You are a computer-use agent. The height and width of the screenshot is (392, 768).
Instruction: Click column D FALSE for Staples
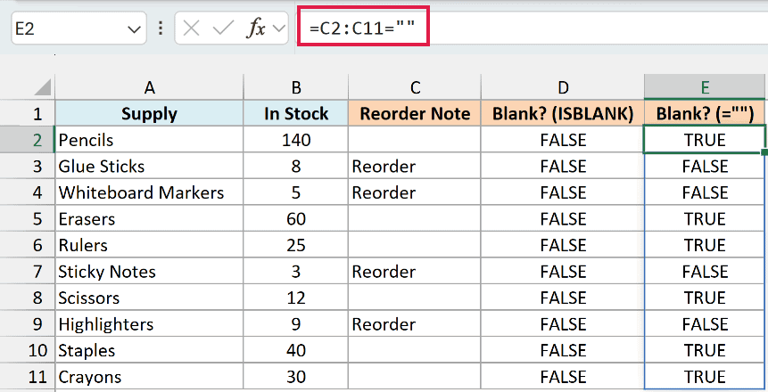[x=563, y=350]
